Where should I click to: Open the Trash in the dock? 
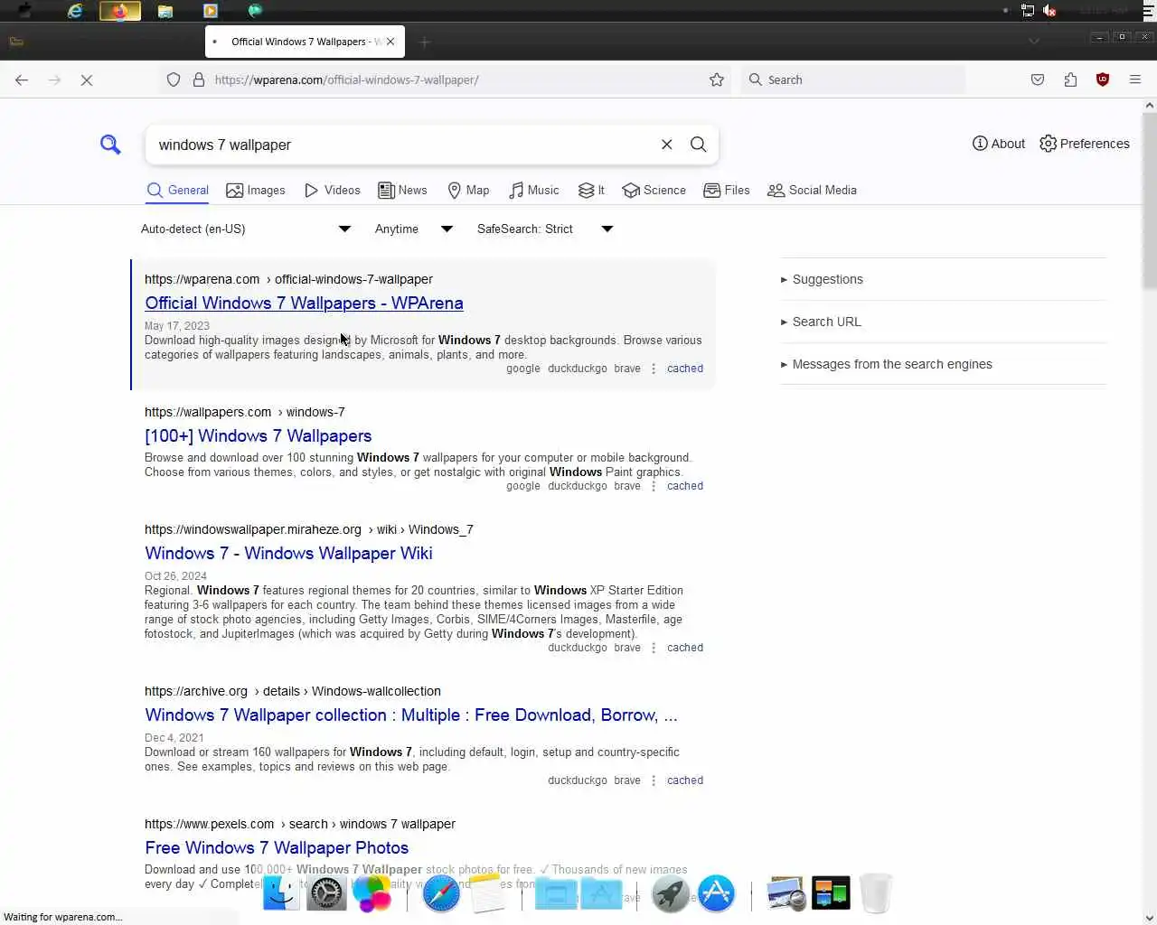click(875, 893)
